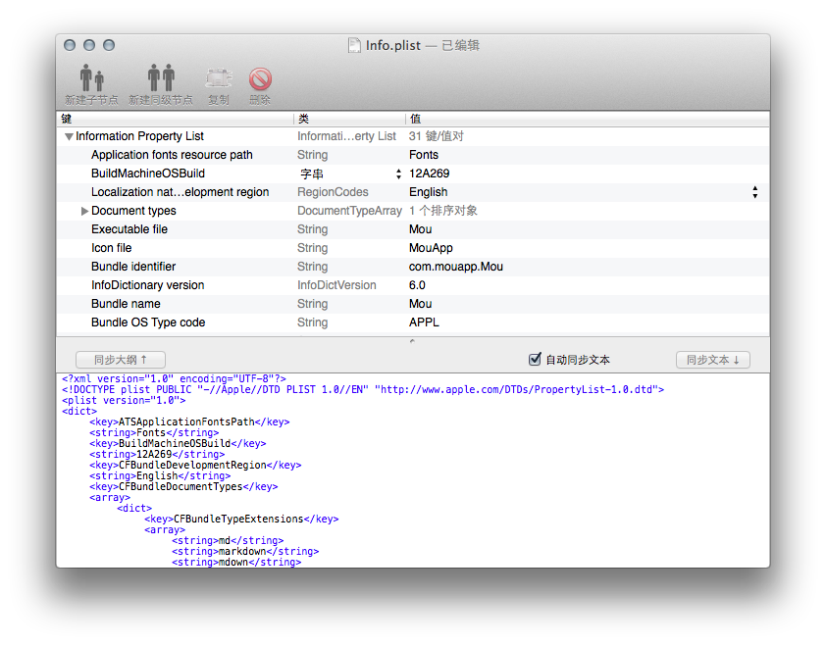The height and width of the screenshot is (645, 826).
Task: Click the Duplicate (复制) toolbar icon
Action: [218, 78]
